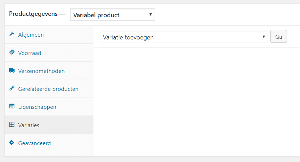
Task: Select the Variaties tab label
Action: point(29,125)
